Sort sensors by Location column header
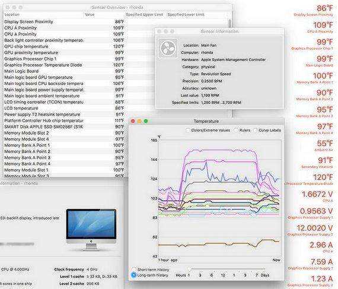This screenshot has width=338, height=289. (43, 15)
